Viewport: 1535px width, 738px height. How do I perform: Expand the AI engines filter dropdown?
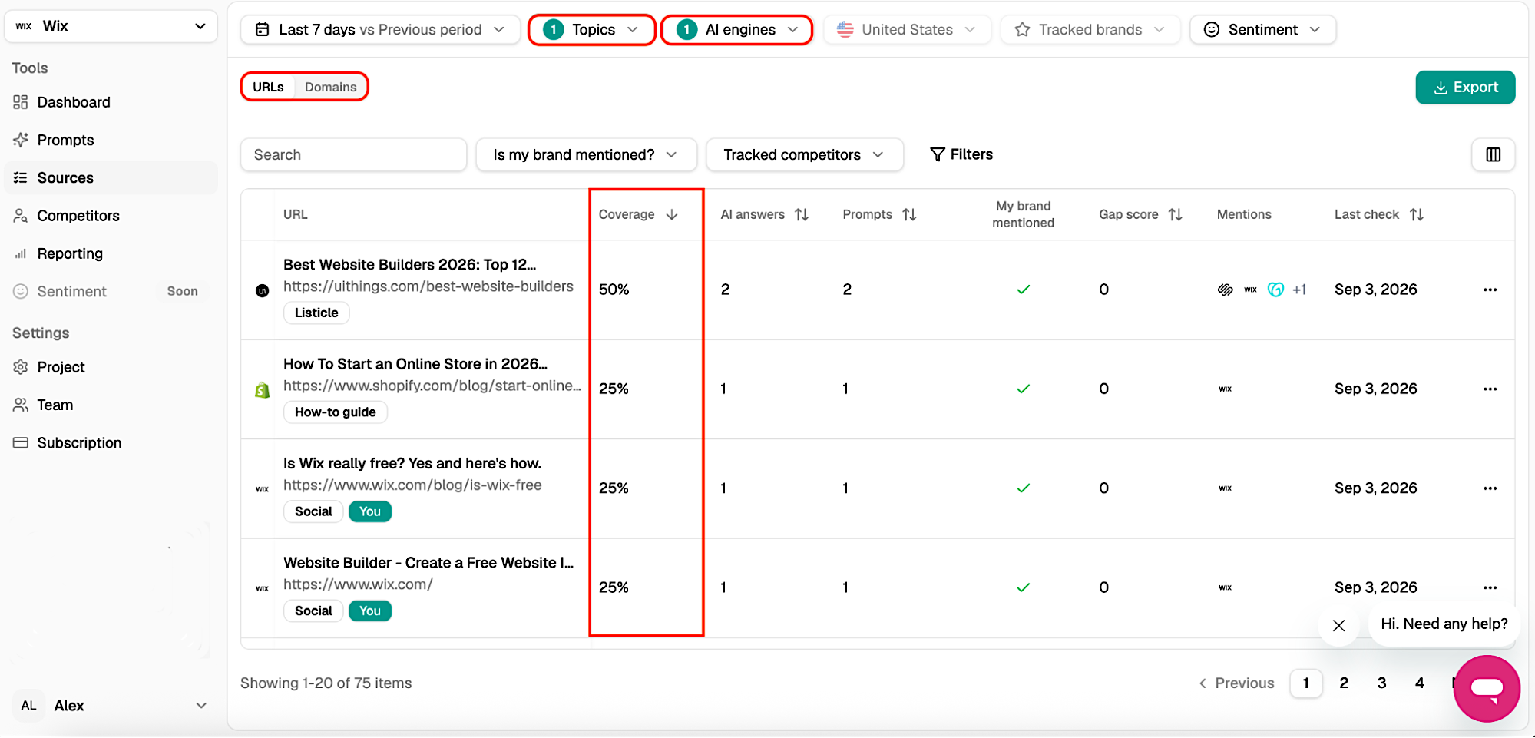[x=736, y=29]
